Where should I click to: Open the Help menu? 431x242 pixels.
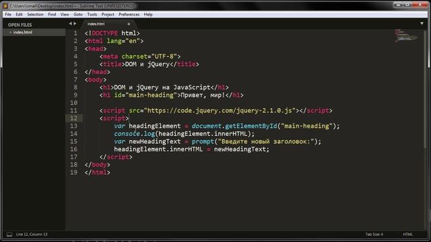(148, 14)
